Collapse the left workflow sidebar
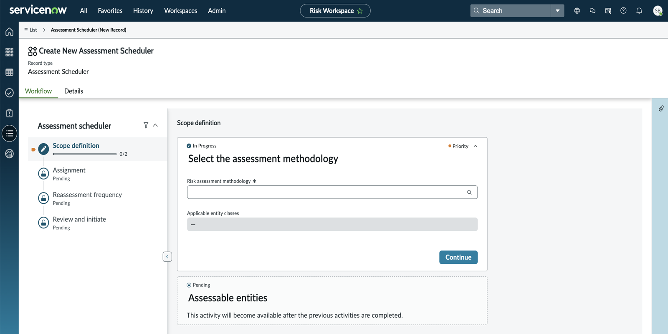The image size is (668, 334). click(167, 257)
